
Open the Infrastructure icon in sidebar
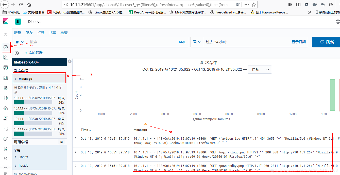(x=6, y=108)
